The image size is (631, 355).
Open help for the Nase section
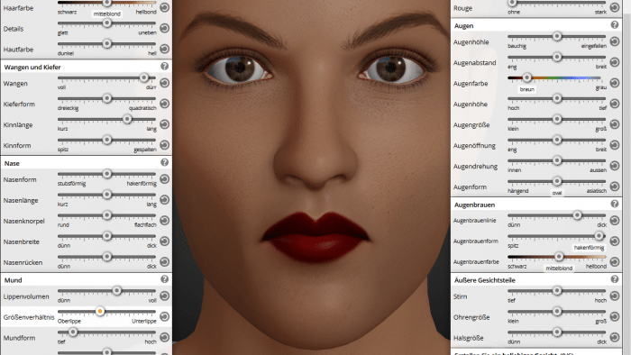click(165, 162)
